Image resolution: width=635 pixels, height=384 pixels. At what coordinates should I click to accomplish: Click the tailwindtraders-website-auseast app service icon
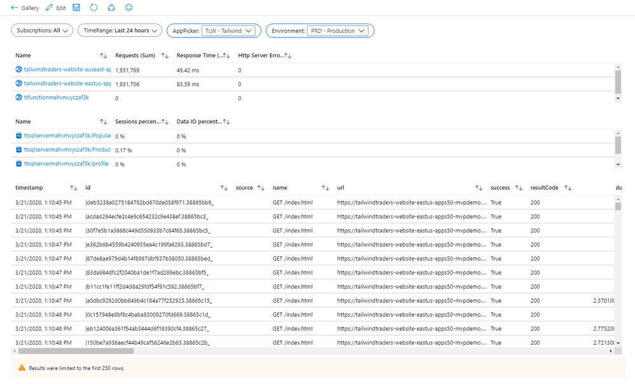coord(18,70)
